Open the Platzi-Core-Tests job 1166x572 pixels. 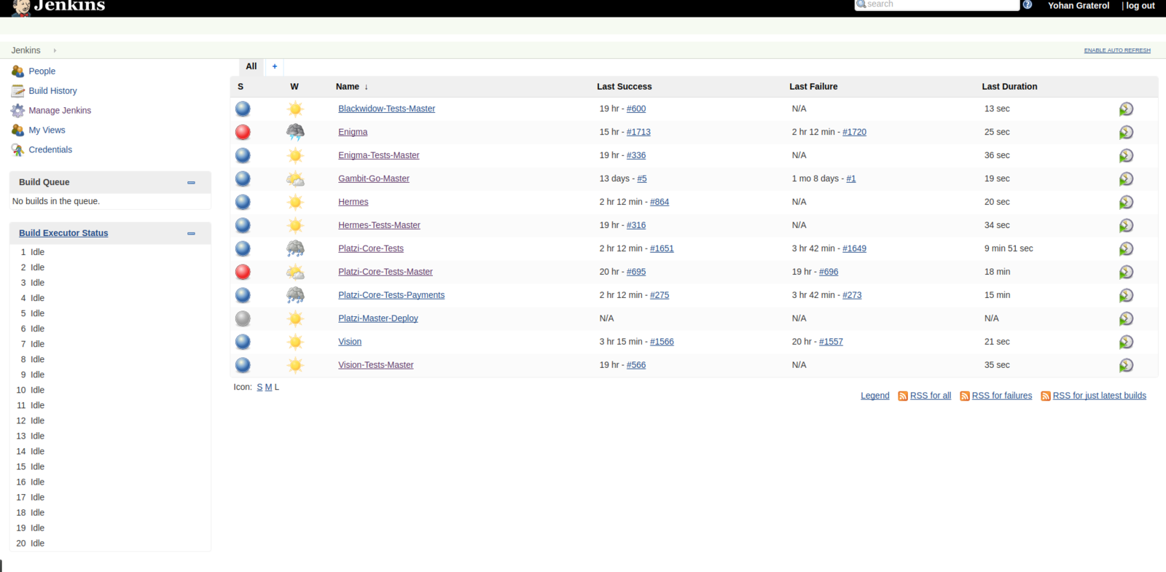(x=371, y=248)
